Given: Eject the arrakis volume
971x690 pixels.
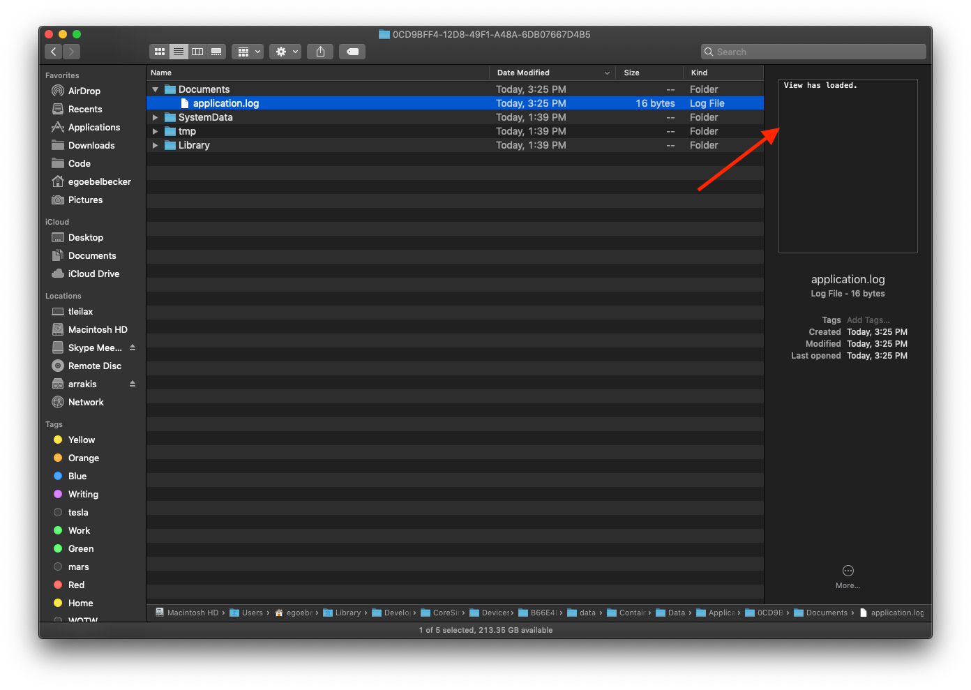Looking at the screenshot, I should (x=133, y=384).
